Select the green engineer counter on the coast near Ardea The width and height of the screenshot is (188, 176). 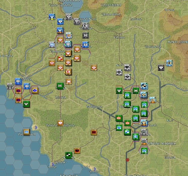coord(26,104)
